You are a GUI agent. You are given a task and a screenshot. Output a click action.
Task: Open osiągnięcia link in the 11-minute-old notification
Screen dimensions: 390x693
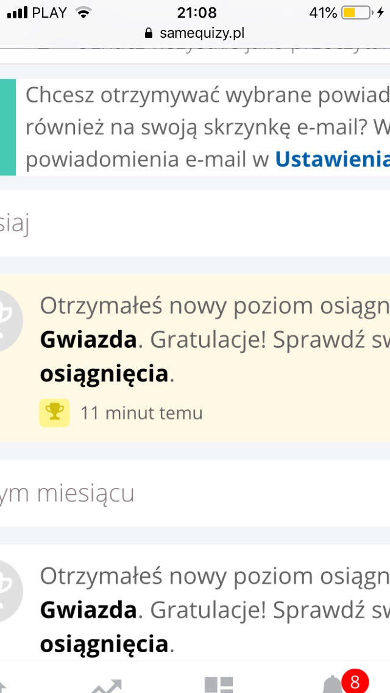(x=104, y=373)
